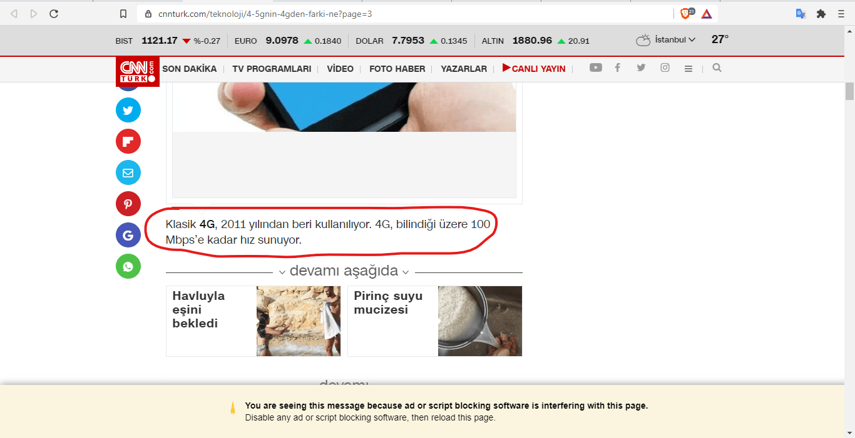Viewport: 855px width, 438px height.
Task: Click the EURO 9.0978 ticker value
Action: coord(282,41)
